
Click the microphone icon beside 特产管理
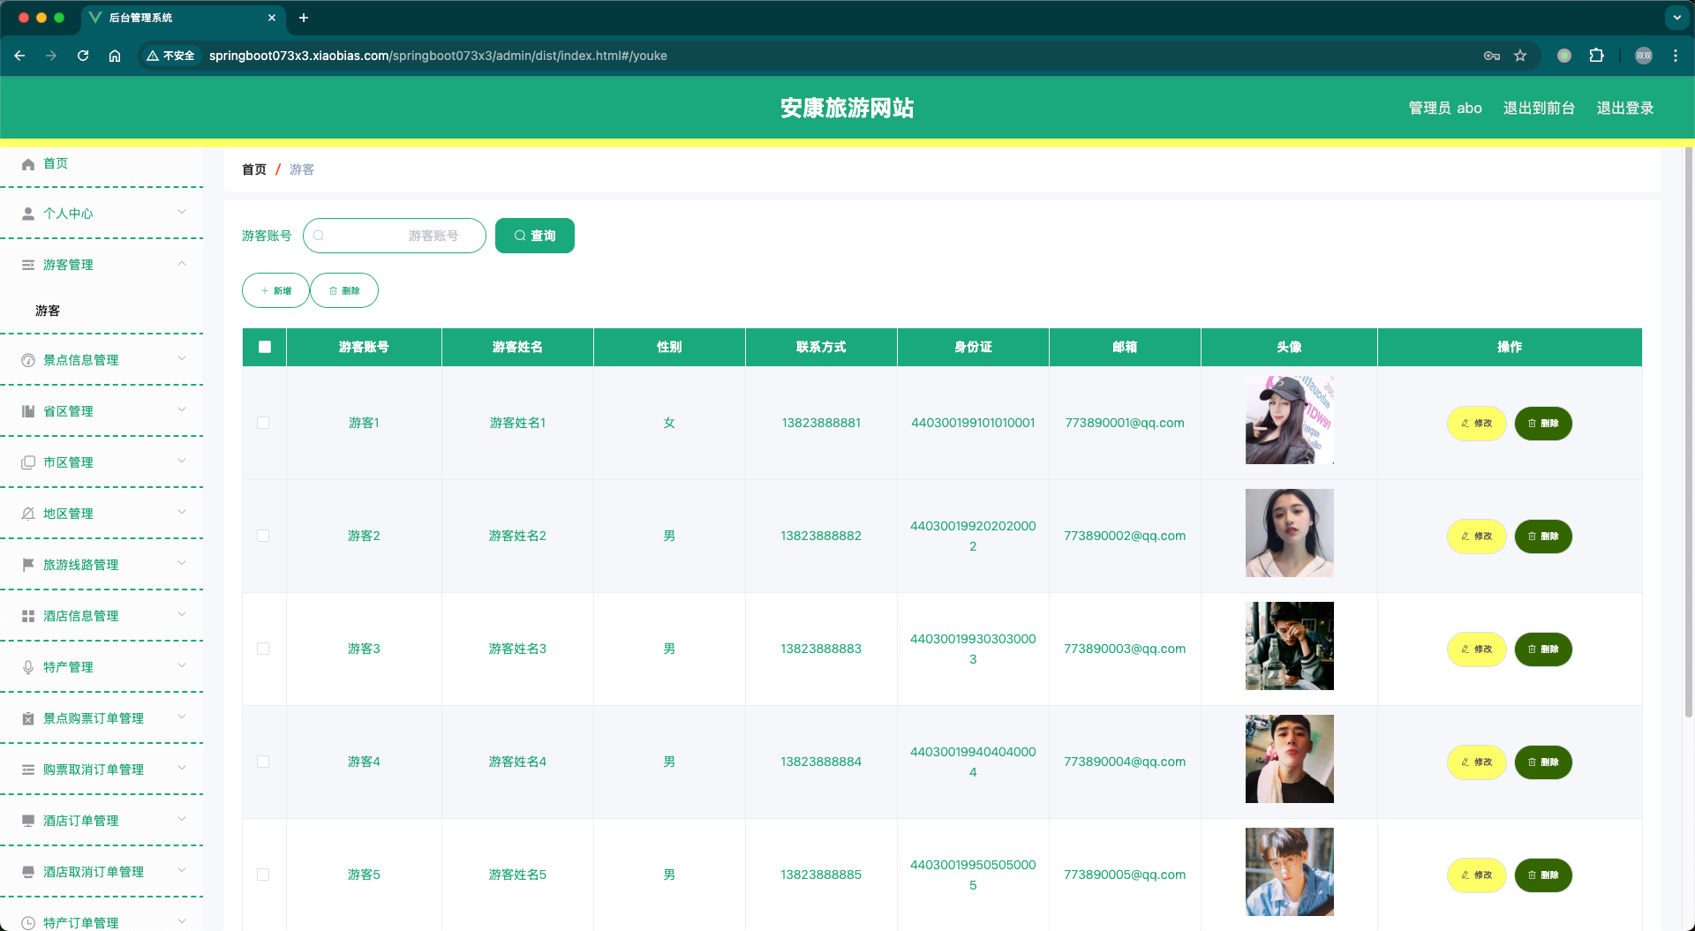(x=28, y=667)
